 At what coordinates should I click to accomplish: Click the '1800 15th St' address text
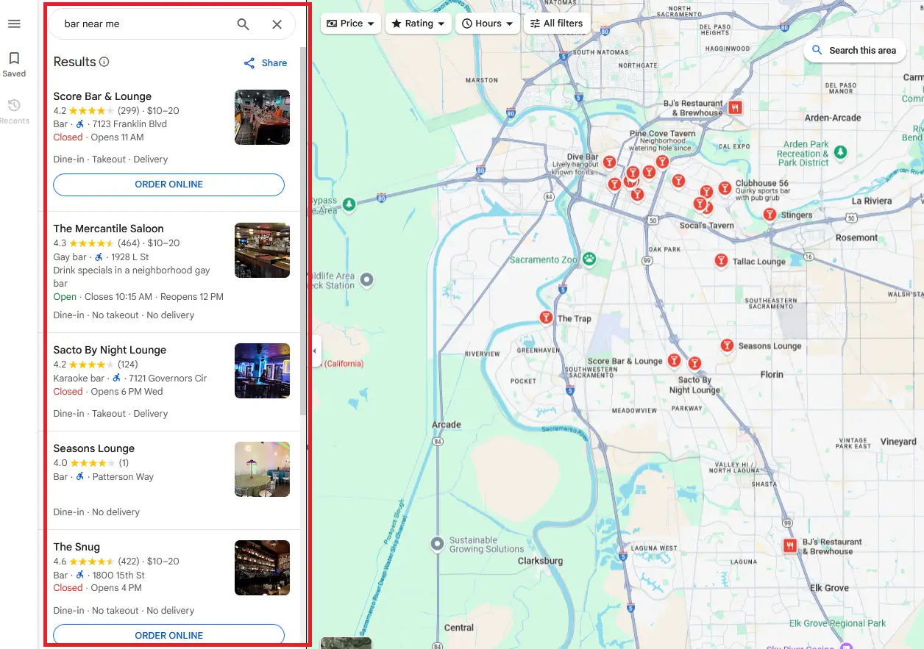(118, 576)
